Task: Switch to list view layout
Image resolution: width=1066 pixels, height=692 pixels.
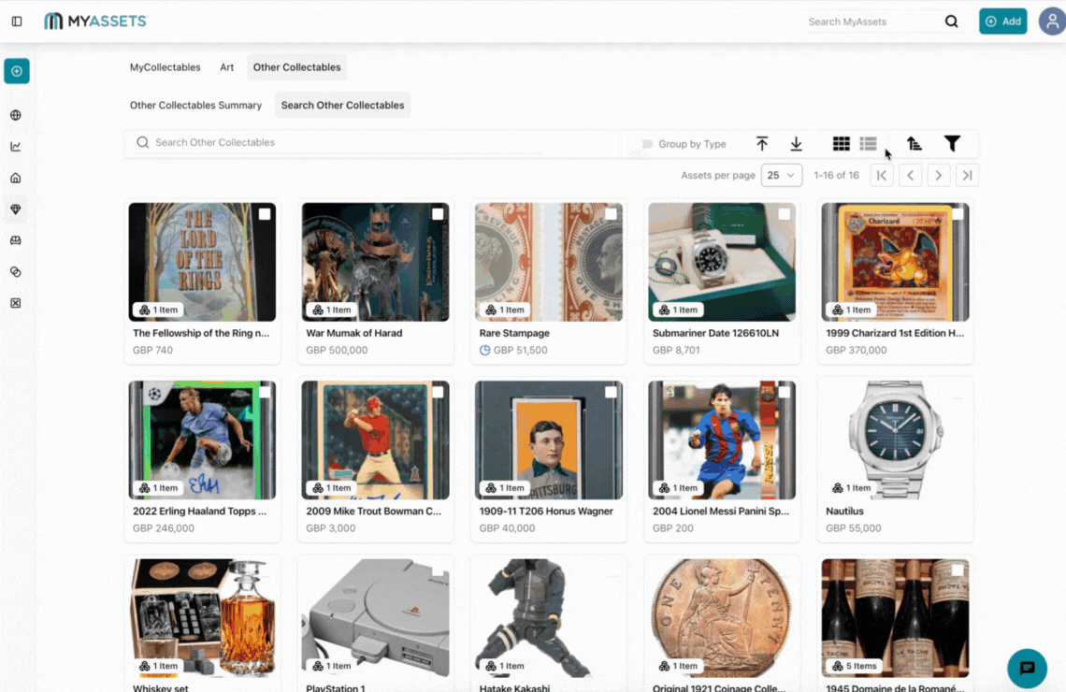Action: coord(868,144)
